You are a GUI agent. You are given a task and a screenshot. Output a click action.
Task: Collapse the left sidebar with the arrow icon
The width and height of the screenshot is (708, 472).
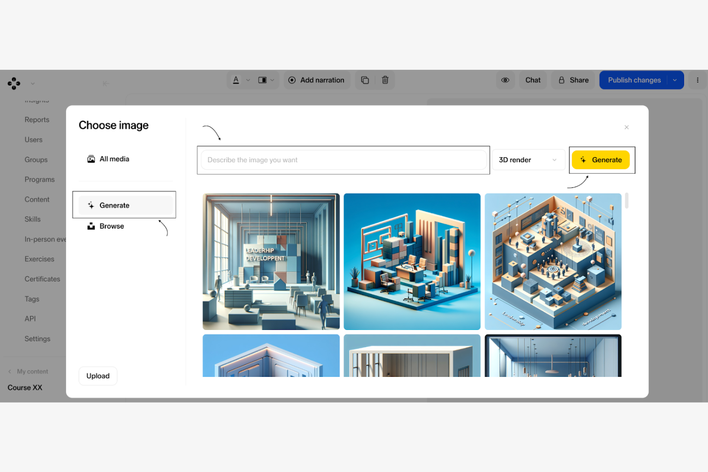coord(105,84)
